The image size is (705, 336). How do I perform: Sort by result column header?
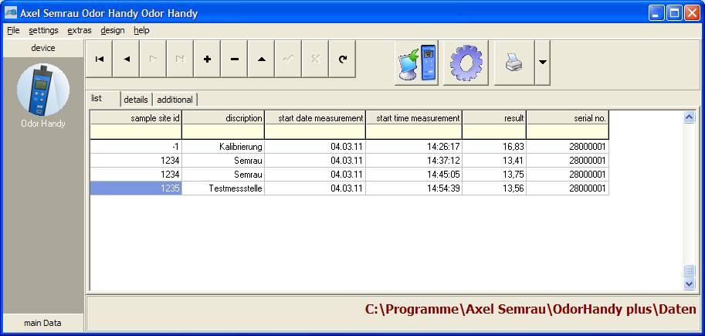(494, 118)
